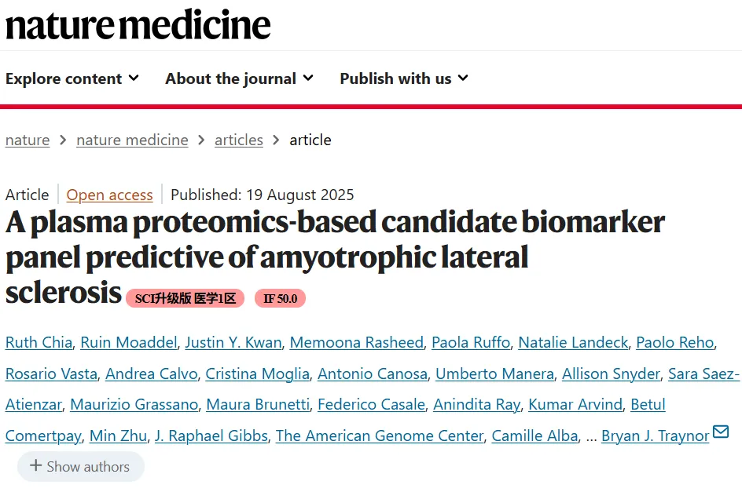
Task: Open author Camille Alba's info
Action: (x=535, y=436)
